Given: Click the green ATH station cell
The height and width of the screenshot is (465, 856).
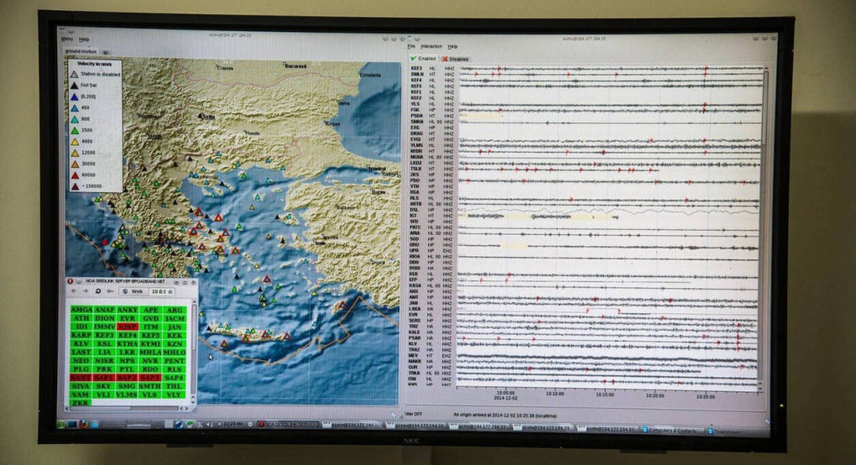Looking at the screenshot, I should [x=81, y=318].
